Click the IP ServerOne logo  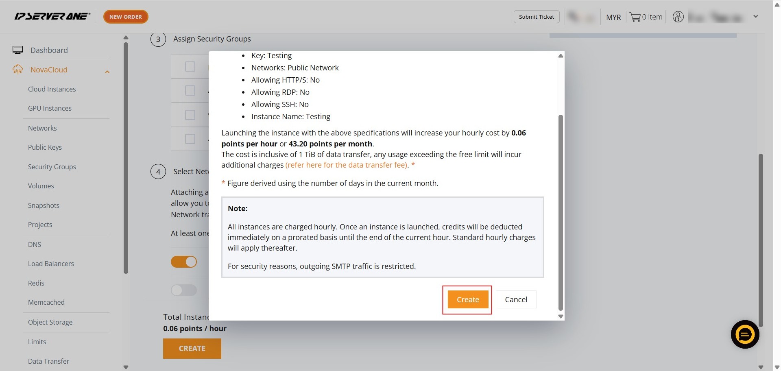52,17
